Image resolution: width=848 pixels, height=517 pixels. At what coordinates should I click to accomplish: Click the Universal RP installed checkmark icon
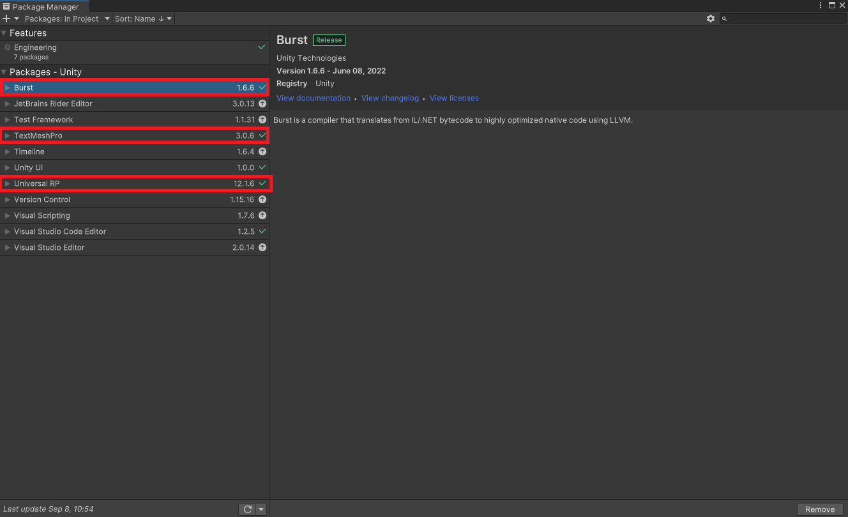[262, 183]
